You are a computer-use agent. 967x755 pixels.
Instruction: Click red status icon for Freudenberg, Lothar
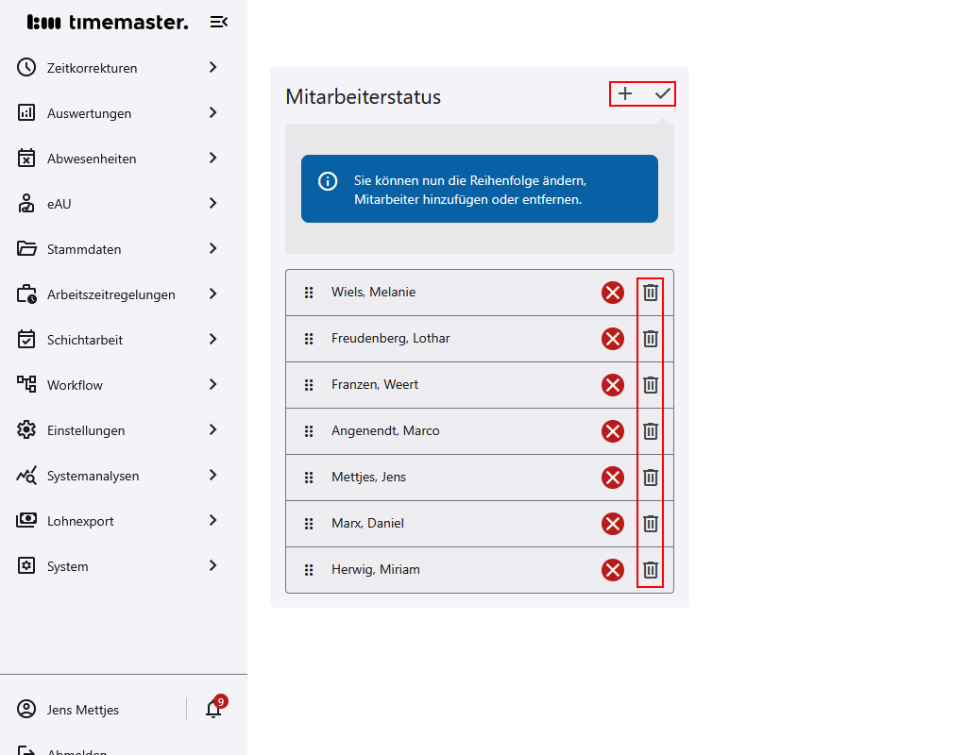click(613, 339)
